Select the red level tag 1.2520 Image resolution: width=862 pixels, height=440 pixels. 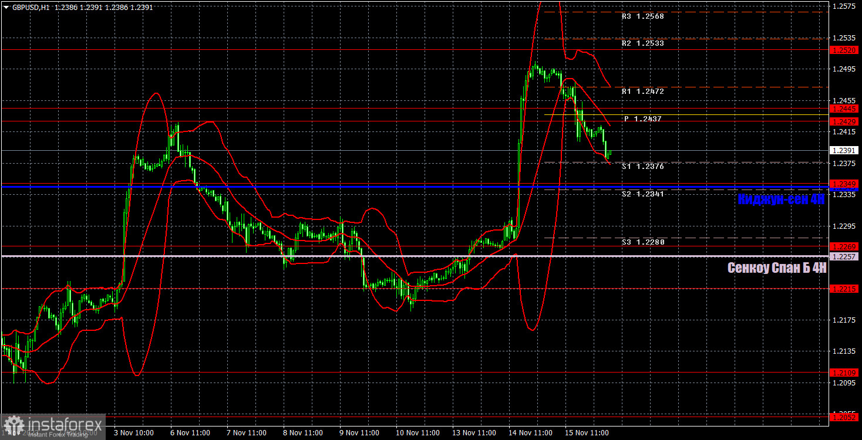[x=844, y=50]
